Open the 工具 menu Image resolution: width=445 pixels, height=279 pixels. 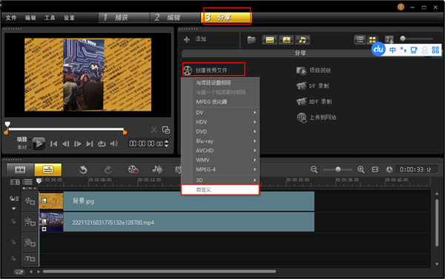50,18
